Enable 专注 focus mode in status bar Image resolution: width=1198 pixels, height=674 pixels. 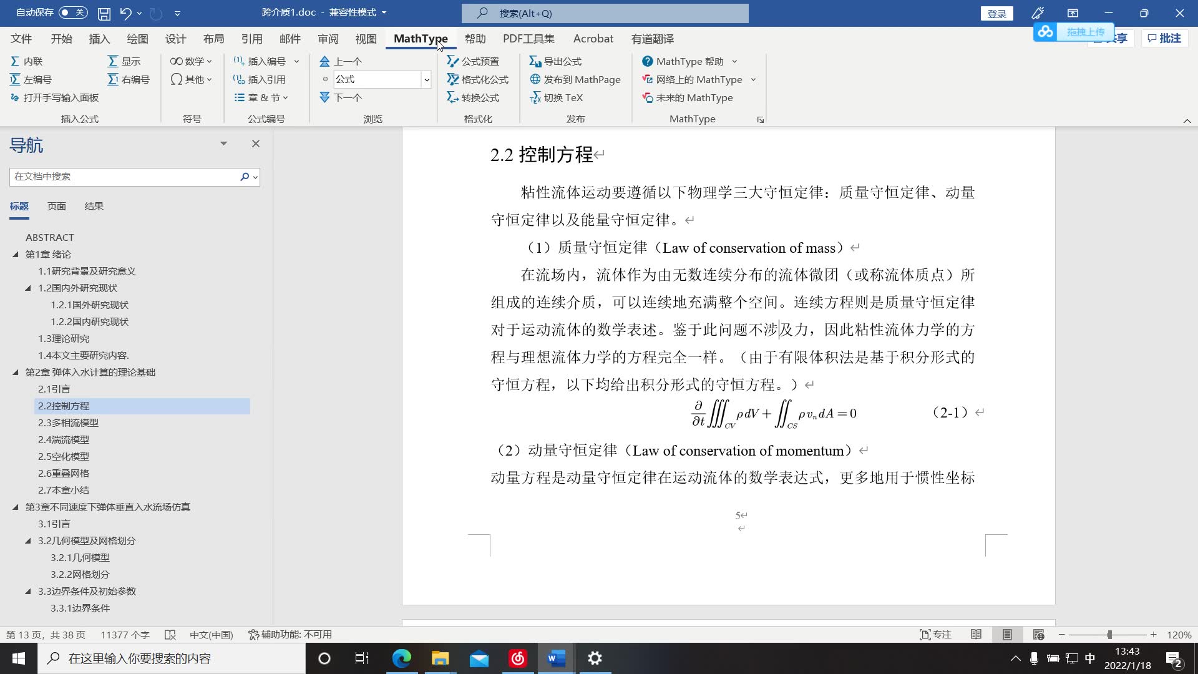point(935,635)
